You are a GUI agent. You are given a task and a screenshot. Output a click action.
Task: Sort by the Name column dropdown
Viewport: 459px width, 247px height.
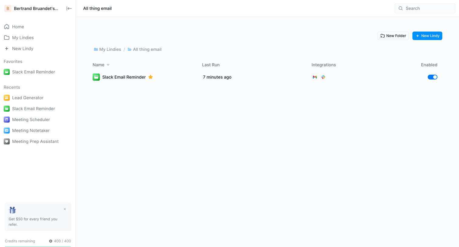pos(101,65)
